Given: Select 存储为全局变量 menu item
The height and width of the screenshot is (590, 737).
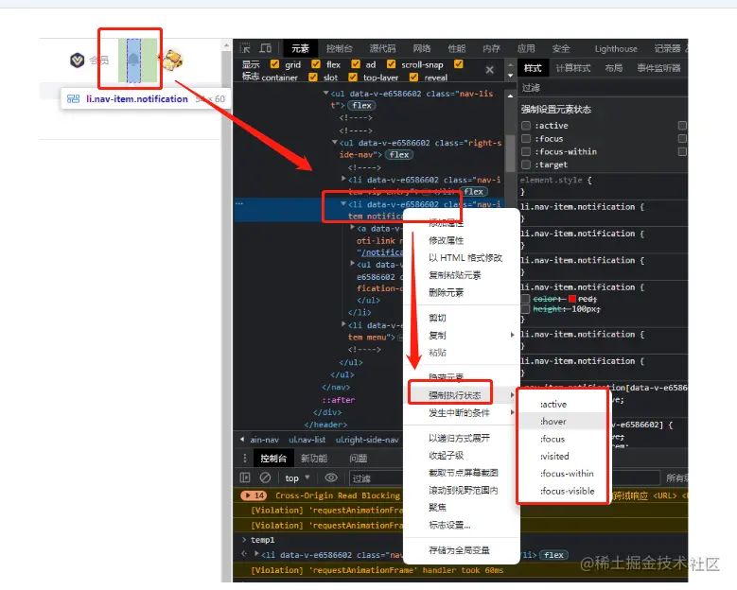Looking at the screenshot, I should click(x=462, y=550).
